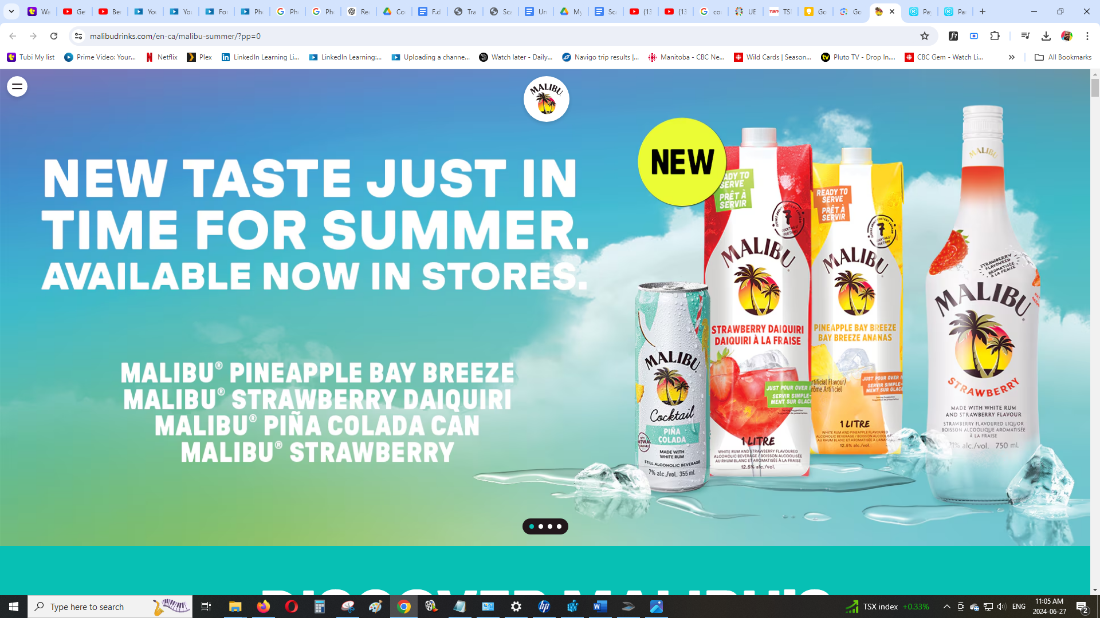Reload the current page
Screen dimensions: 1100x618
click(54, 36)
